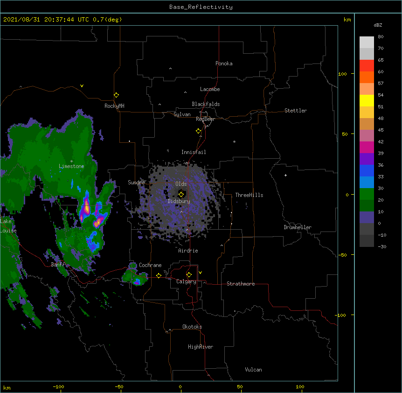Select the Stettler label
Screen dimensions: 402x393
296,111
